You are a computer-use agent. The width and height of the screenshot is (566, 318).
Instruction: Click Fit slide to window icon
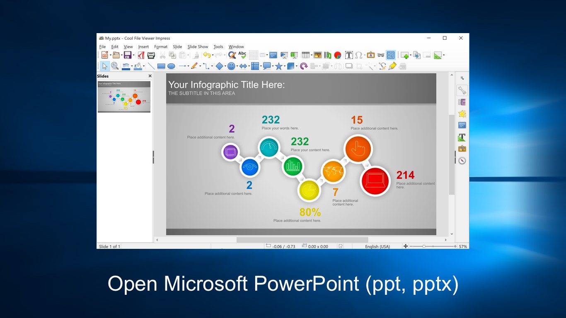(406, 246)
